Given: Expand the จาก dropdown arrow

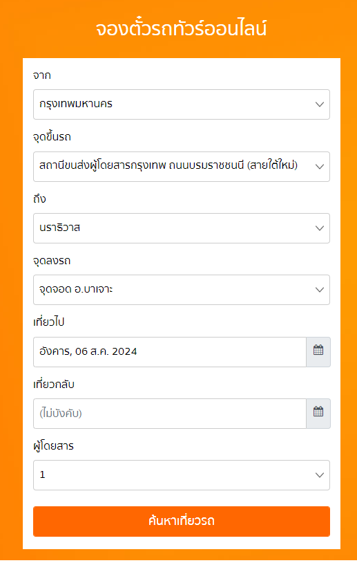Looking at the screenshot, I should 319,104.
